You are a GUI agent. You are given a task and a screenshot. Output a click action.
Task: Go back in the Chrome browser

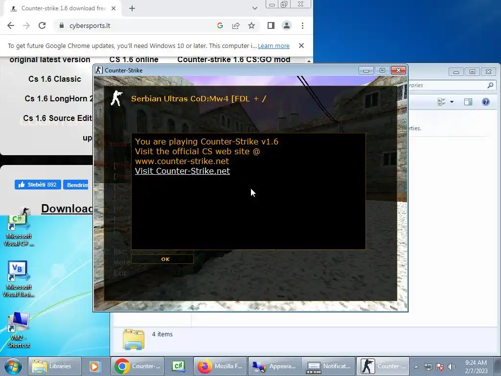tap(11, 25)
